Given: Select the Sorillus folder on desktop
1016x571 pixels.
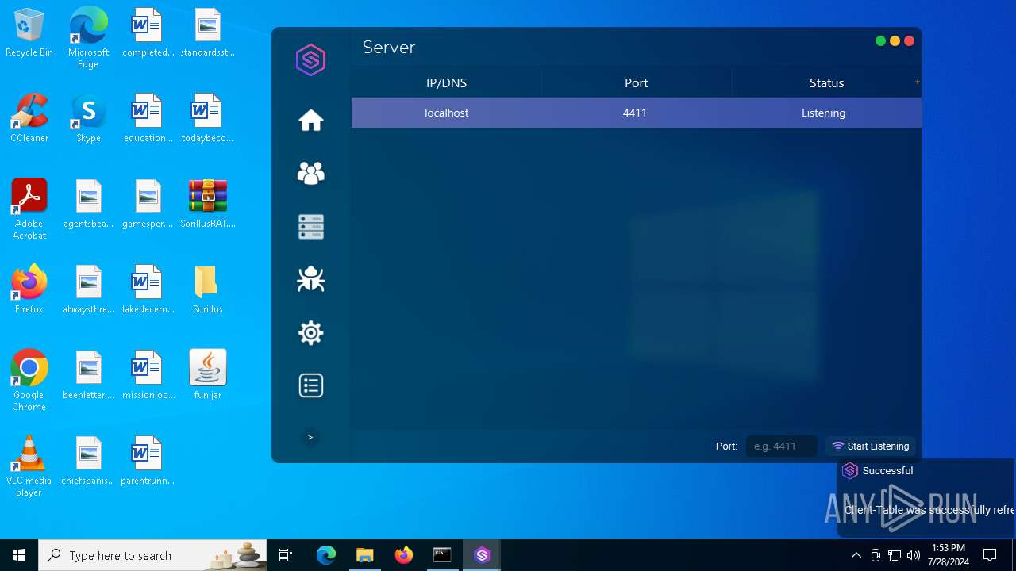Looking at the screenshot, I should click(x=208, y=289).
